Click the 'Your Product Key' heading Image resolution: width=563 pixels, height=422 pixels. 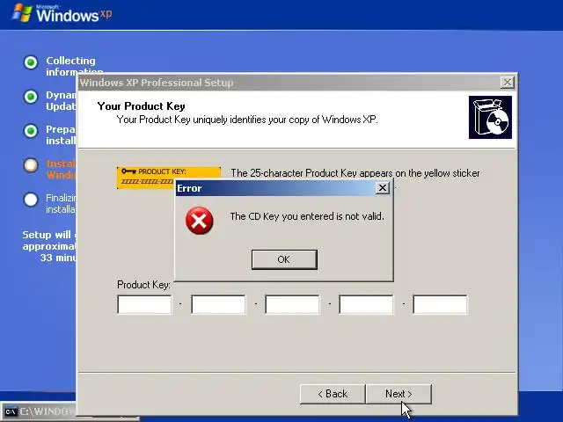(141, 106)
